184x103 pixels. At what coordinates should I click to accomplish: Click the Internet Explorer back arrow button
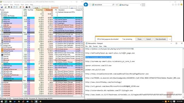coord(86,5)
